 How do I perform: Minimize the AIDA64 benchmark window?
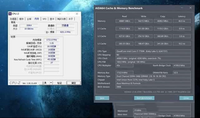point(182,8)
